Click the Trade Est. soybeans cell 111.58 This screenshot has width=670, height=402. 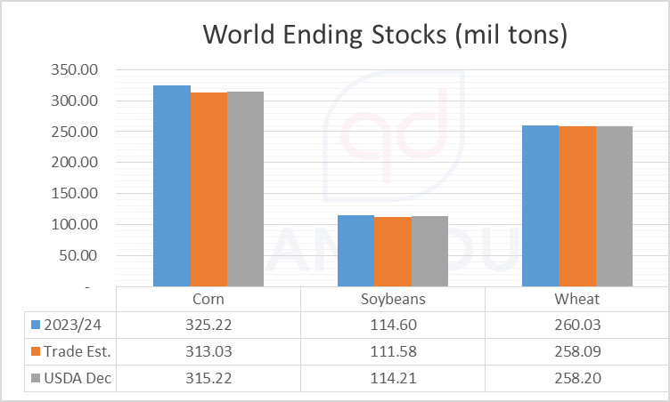(x=392, y=351)
